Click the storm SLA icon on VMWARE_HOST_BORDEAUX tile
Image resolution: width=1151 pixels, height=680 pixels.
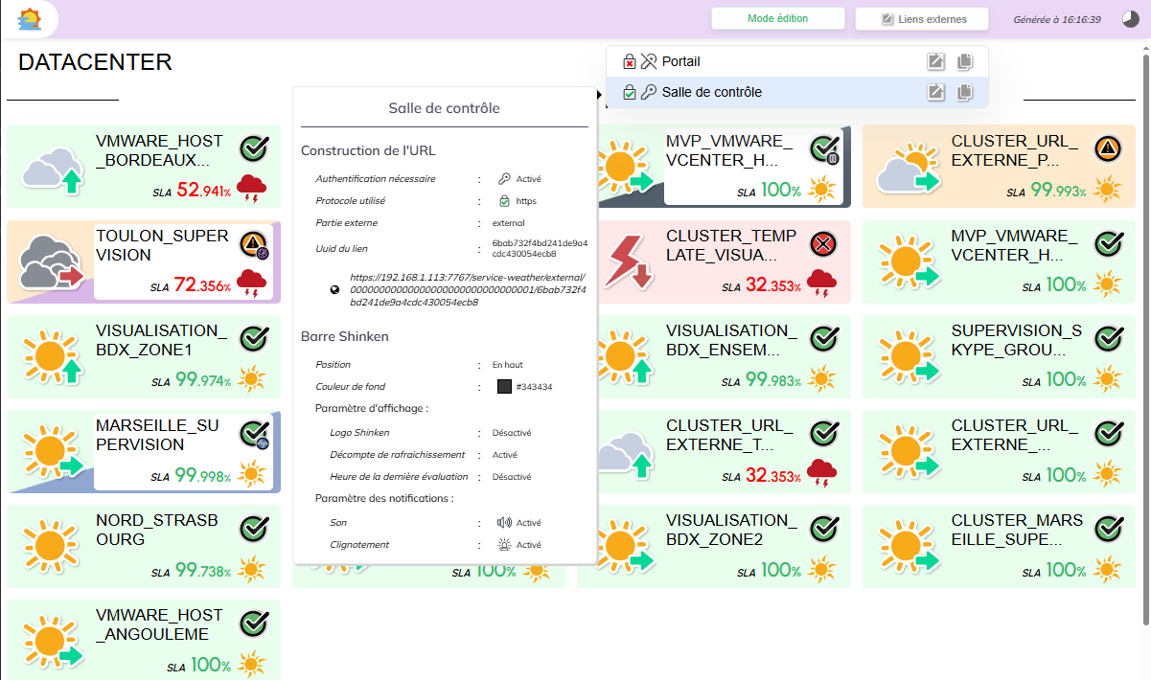[x=251, y=189]
